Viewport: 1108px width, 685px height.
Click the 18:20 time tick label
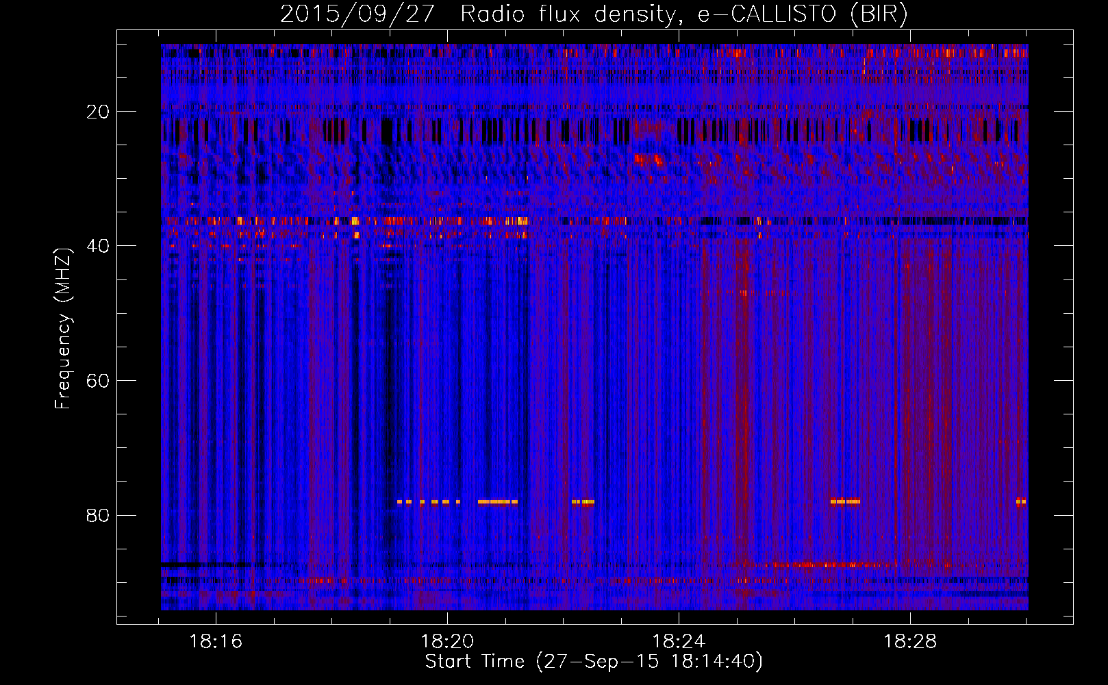(447, 642)
